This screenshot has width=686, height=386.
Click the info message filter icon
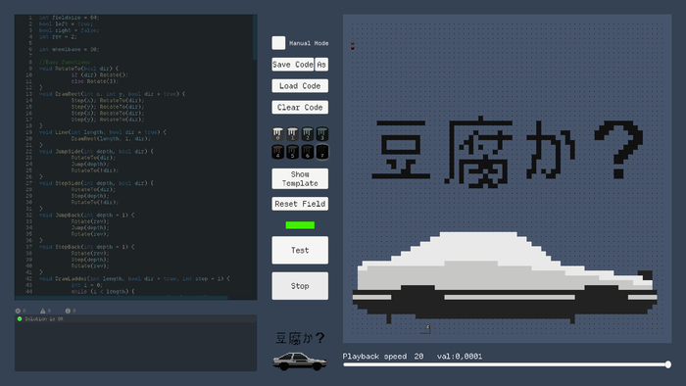coord(68,311)
